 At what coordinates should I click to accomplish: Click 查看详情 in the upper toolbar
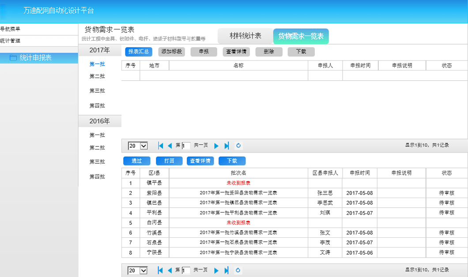[x=236, y=52]
